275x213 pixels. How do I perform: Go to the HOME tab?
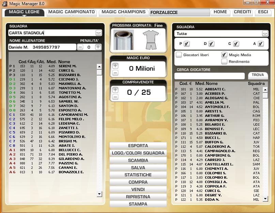coord(220,12)
